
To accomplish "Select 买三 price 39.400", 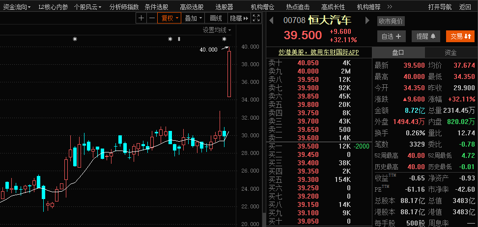I will pyautogui.click(x=308, y=163).
